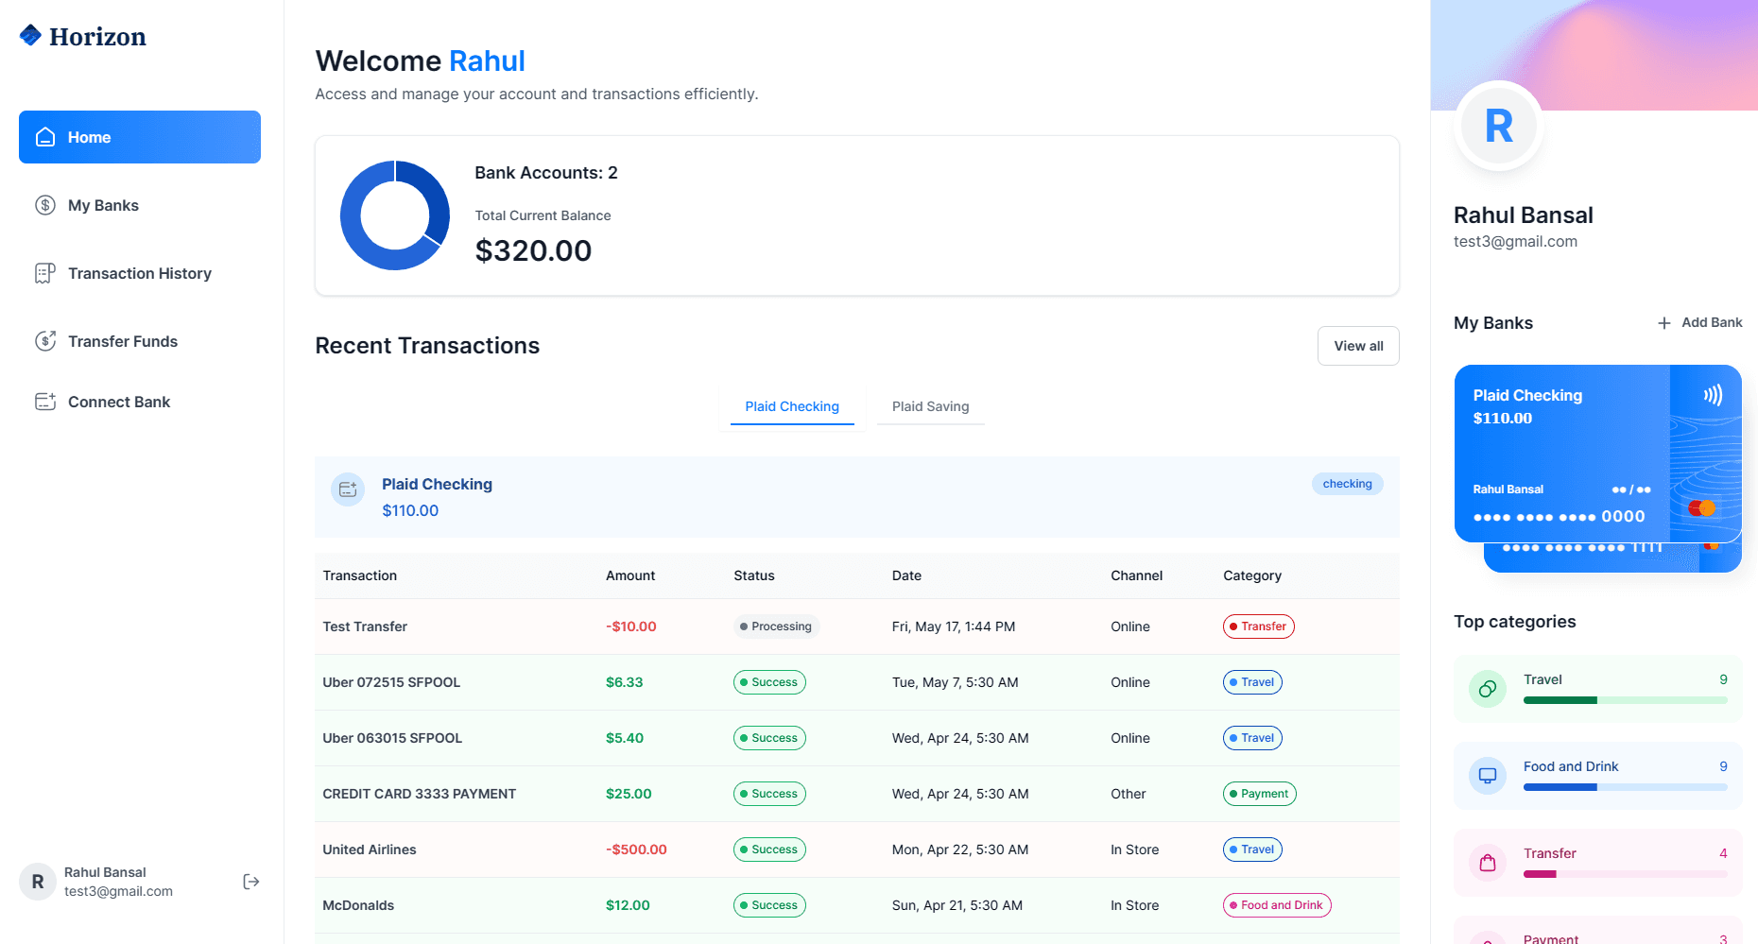Click the Horizon logo icon

tap(30, 35)
